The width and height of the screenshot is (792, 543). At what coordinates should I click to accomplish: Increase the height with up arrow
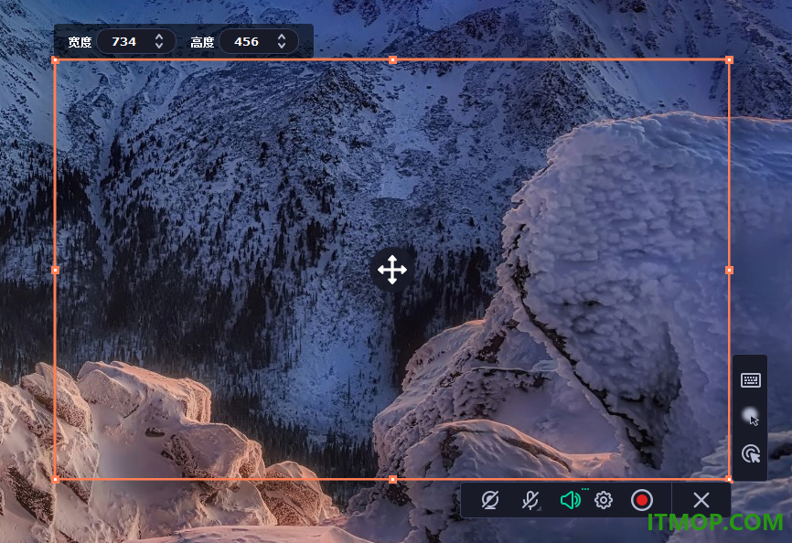pos(282,37)
